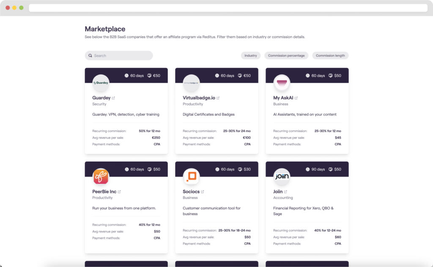433x267 pixels.
Task: Click the My AskAI logo
Action: (281, 83)
